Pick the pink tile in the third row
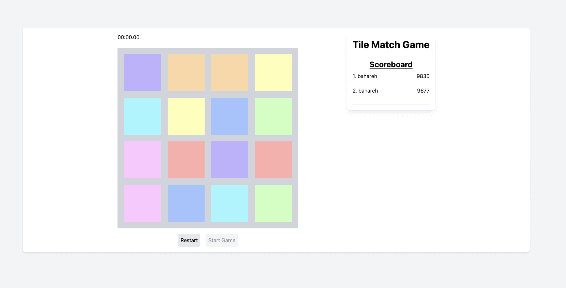Viewport: 566px width, 288px height. coord(143,160)
